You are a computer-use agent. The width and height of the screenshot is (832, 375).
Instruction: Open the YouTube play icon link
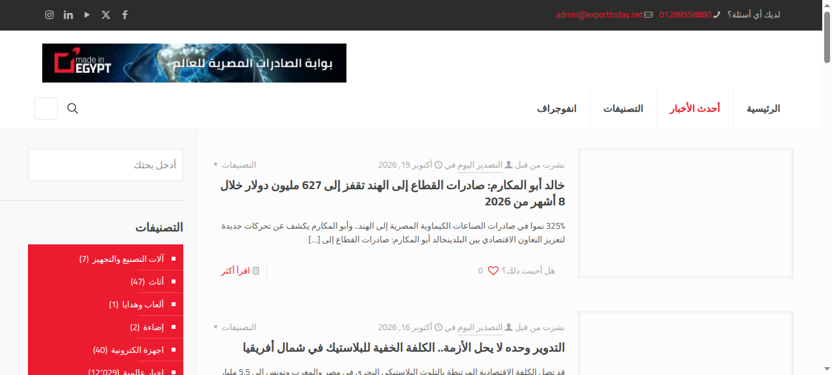click(87, 15)
